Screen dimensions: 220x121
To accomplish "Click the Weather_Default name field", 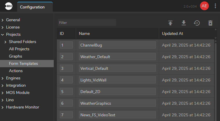I will click(117, 57).
